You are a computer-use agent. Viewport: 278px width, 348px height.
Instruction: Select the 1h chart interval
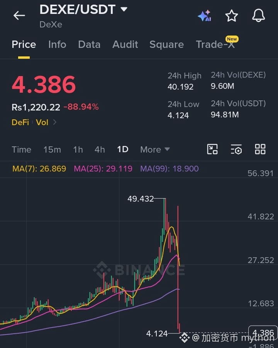click(x=78, y=149)
